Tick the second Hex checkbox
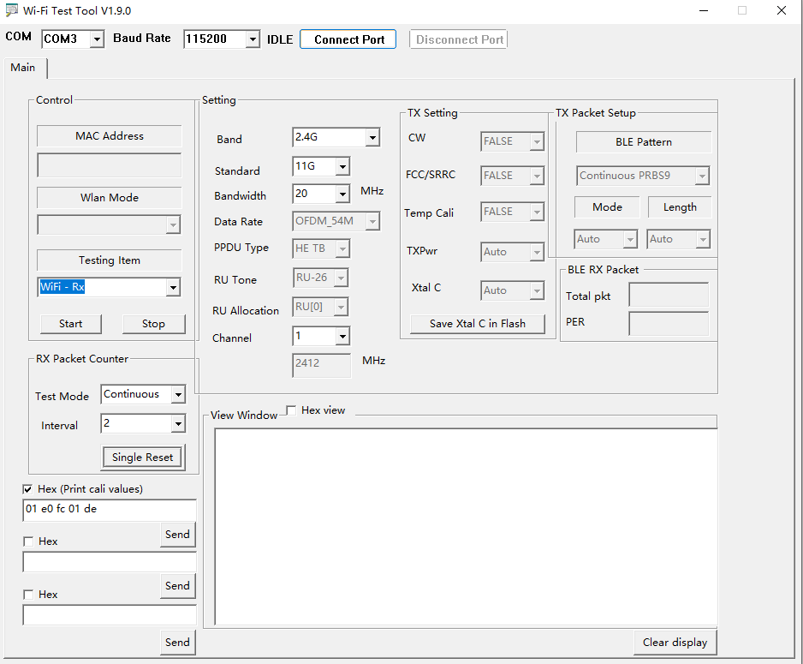The width and height of the screenshot is (803, 664). click(28, 541)
